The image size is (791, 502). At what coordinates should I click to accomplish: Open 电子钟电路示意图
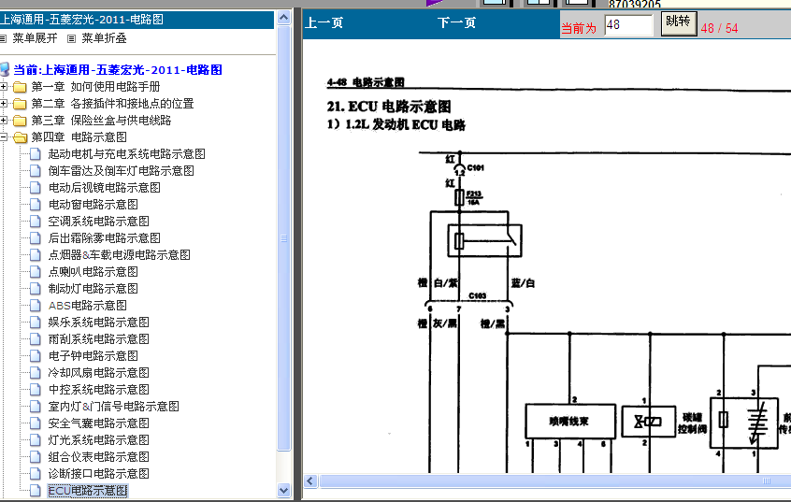coord(93,355)
